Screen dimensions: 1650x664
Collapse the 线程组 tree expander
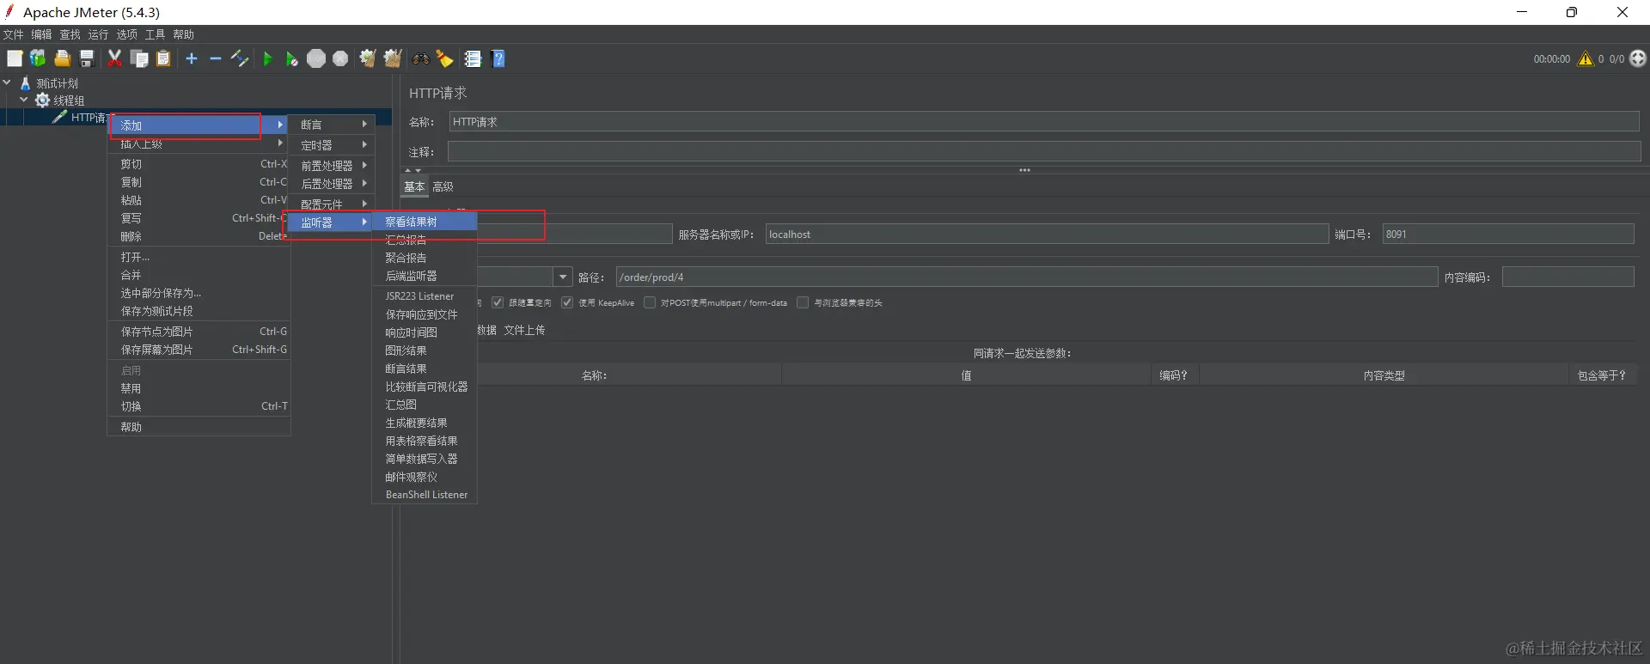pyautogui.click(x=24, y=100)
